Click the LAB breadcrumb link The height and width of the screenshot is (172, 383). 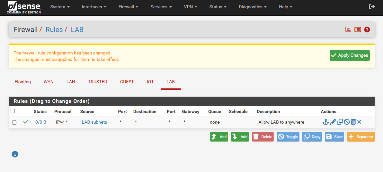pyautogui.click(x=77, y=30)
